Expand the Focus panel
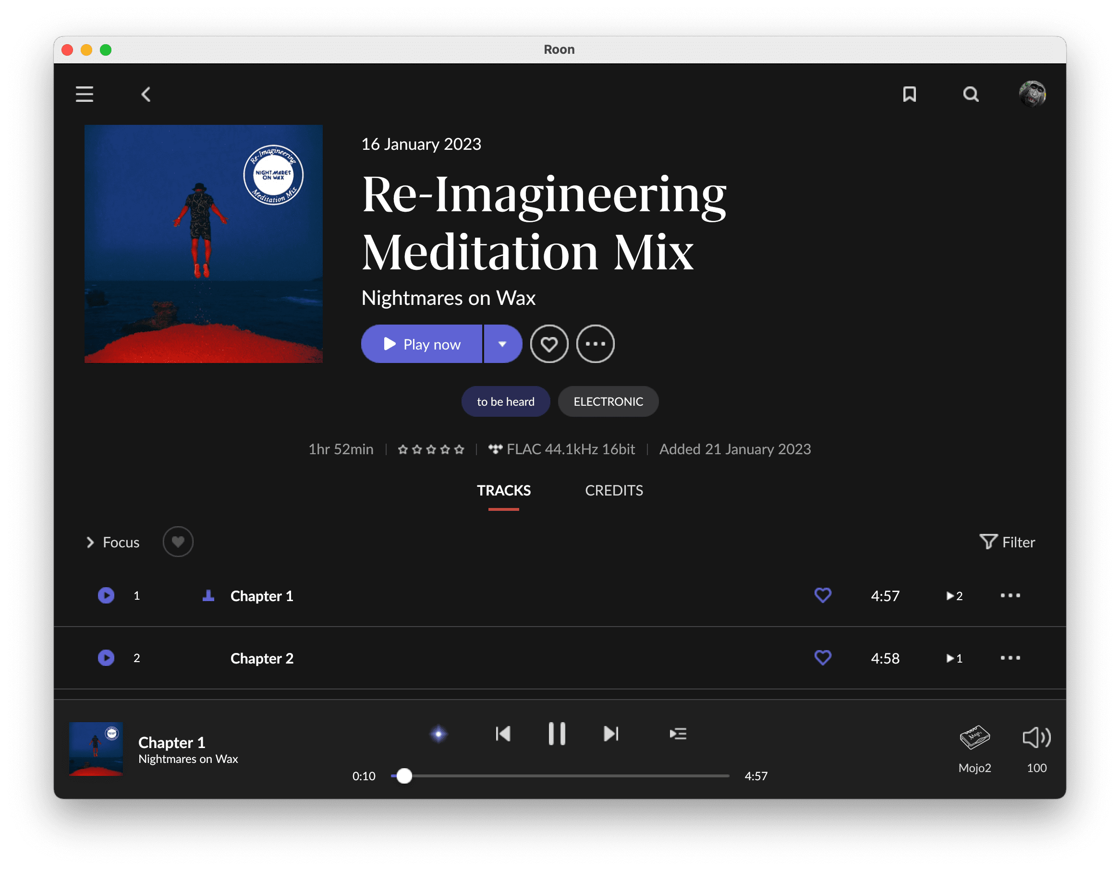 (112, 543)
